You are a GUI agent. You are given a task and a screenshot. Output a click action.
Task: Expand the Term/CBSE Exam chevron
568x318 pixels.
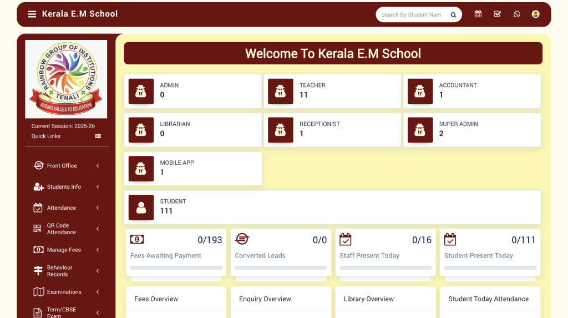click(x=98, y=313)
